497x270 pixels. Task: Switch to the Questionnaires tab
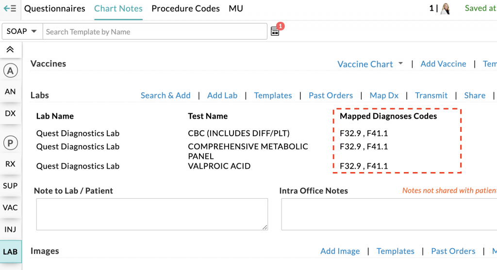coord(54,9)
